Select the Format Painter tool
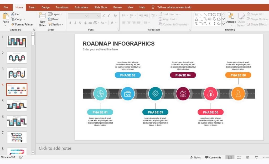This screenshot has height=164, width=269. [x=22, y=24]
